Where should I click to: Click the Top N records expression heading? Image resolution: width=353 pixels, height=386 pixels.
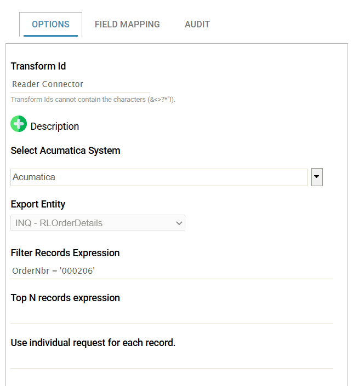coord(65,298)
